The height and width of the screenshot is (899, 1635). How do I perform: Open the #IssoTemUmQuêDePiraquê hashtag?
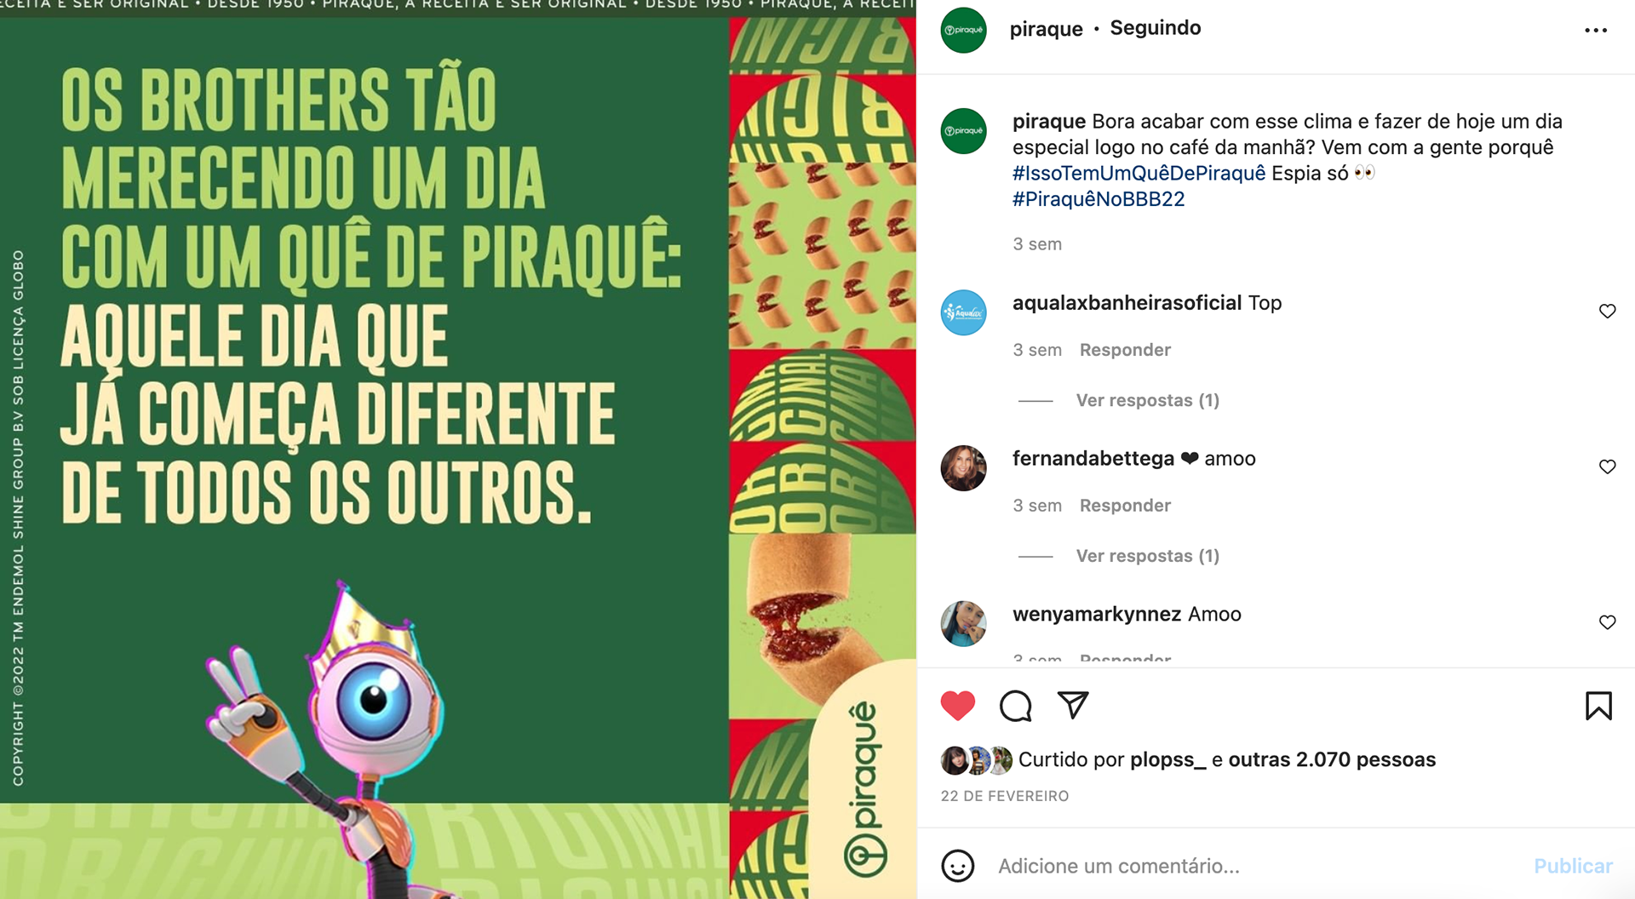pyautogui.click(x=1139, y=174)
